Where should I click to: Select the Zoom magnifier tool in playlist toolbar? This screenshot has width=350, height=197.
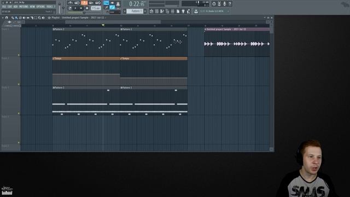coord(39,18)
